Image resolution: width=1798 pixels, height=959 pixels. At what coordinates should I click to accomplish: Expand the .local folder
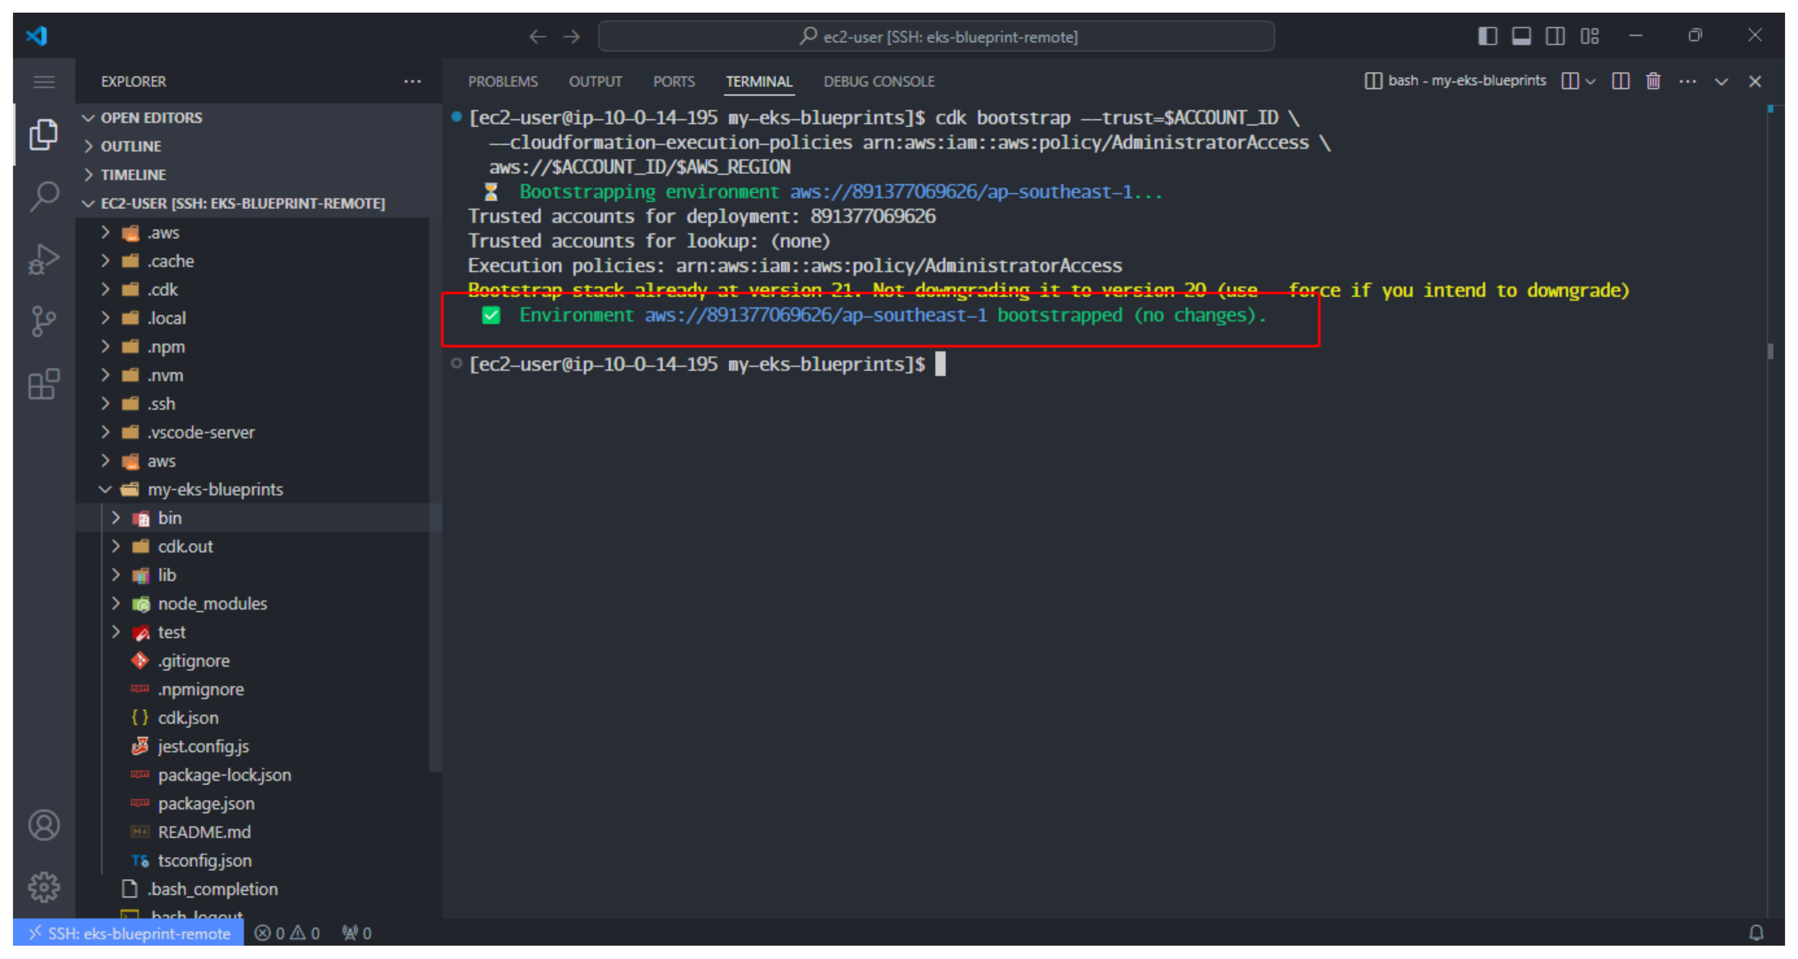[x=253, y=319]
